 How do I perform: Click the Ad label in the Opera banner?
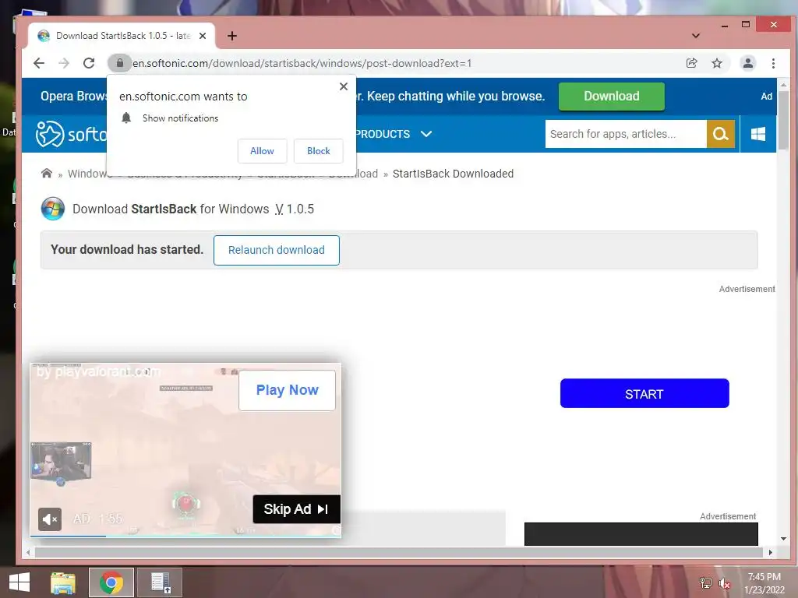(767, 96)
